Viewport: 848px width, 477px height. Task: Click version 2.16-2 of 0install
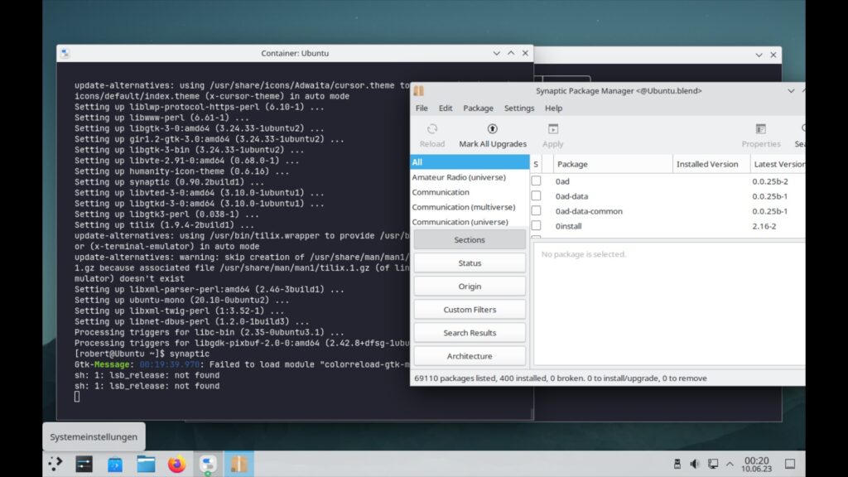pos(764,226)
